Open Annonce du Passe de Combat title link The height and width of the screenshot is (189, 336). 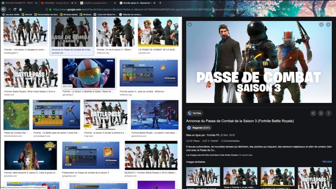(x=240, y=121)
